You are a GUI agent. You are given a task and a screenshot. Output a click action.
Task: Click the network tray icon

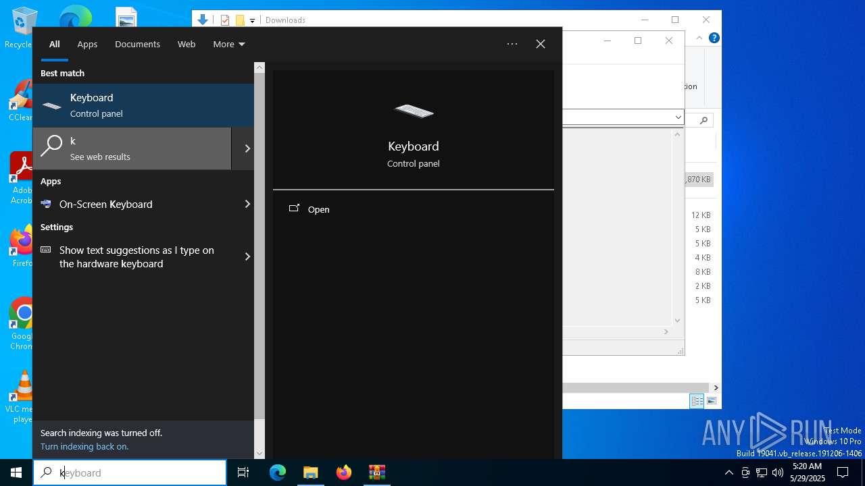762,473
